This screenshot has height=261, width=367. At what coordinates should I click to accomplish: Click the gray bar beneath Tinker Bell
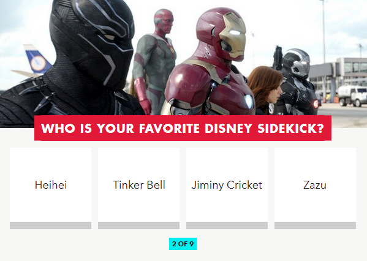coord(139,225)
